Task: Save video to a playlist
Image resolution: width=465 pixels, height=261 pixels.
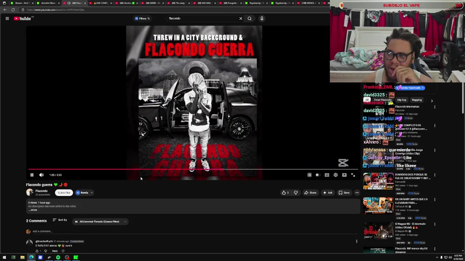Action: [344, 193]
